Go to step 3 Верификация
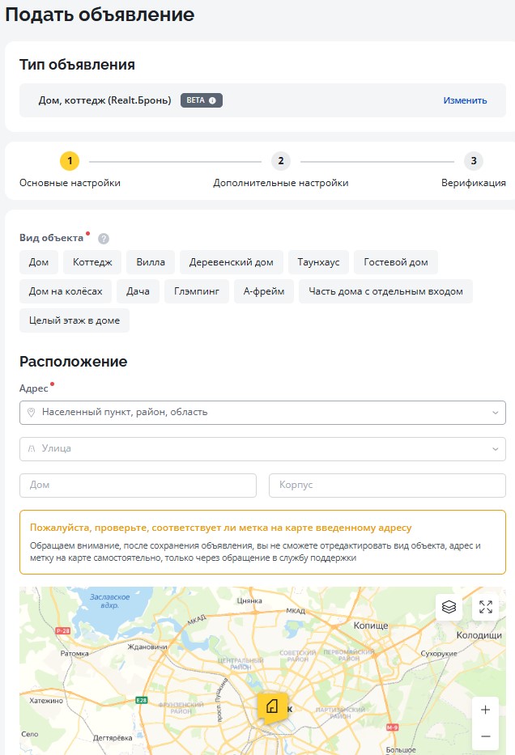This screenshot has width=515, height=755. tap(473, 161)
